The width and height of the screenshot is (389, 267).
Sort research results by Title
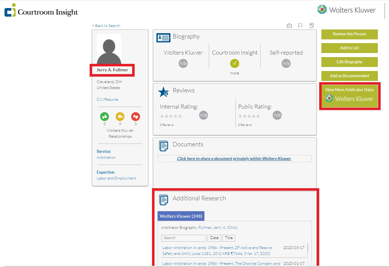click(229, 238)
